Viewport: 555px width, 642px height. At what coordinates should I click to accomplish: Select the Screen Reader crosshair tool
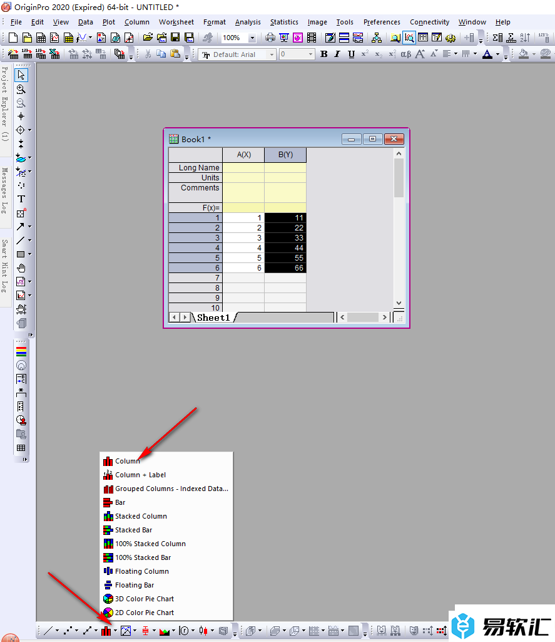[21, 116]
